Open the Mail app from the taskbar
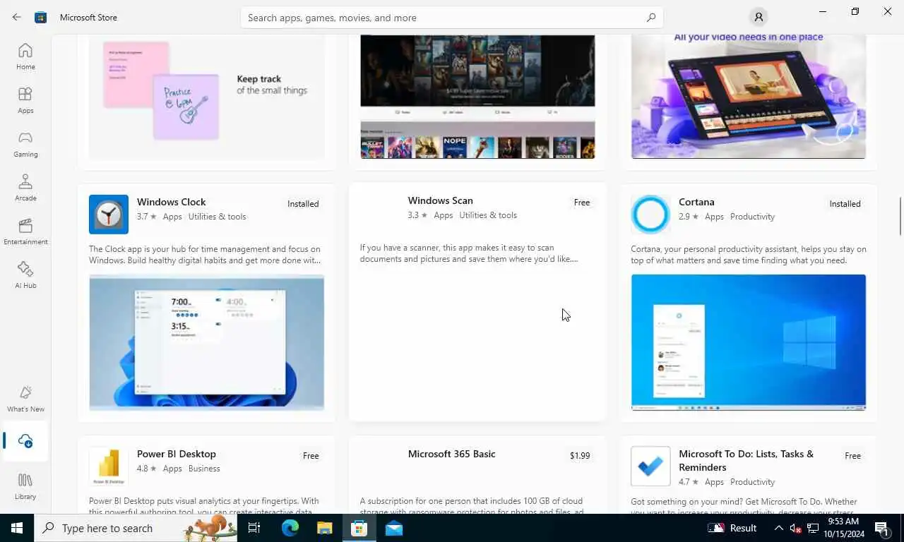This screenshot has height=542, width=904. point(393,528)
